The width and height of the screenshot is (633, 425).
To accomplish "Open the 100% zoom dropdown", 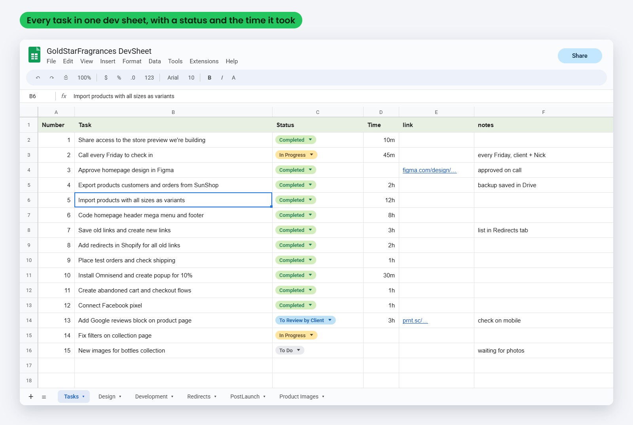I will [84, 78].
